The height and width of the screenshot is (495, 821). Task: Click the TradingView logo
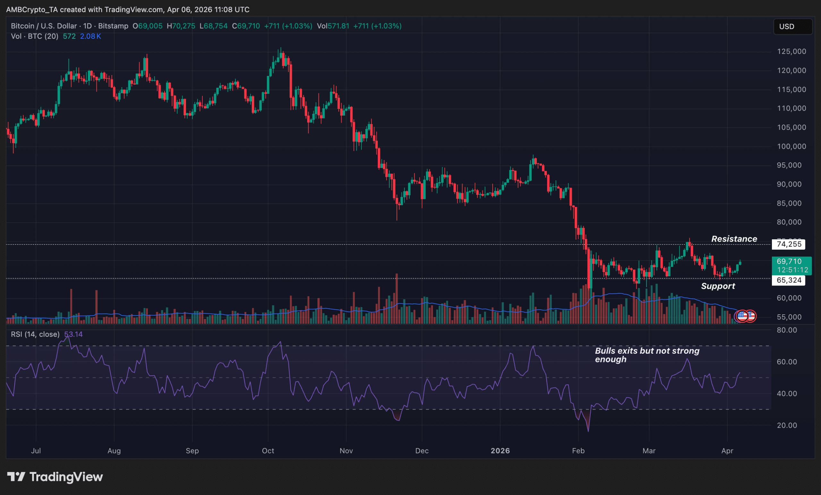pyautogui.click(x=55, y=477)
